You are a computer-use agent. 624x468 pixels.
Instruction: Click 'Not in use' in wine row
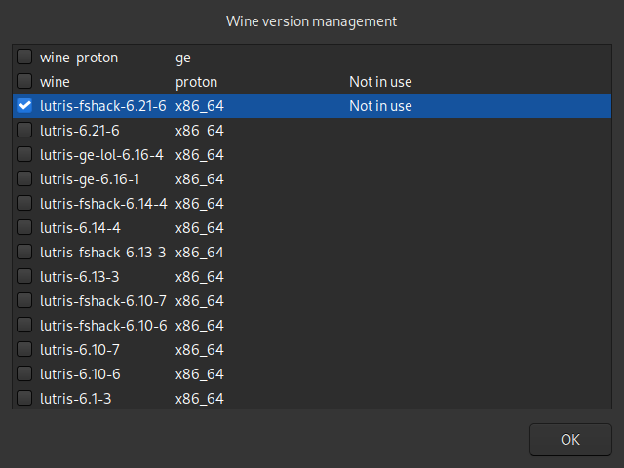pyautogui.click(x=380, y=82)
